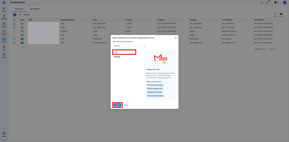Click the List status column header
This screenshot has height=142, width=289.
click(128, 20)
